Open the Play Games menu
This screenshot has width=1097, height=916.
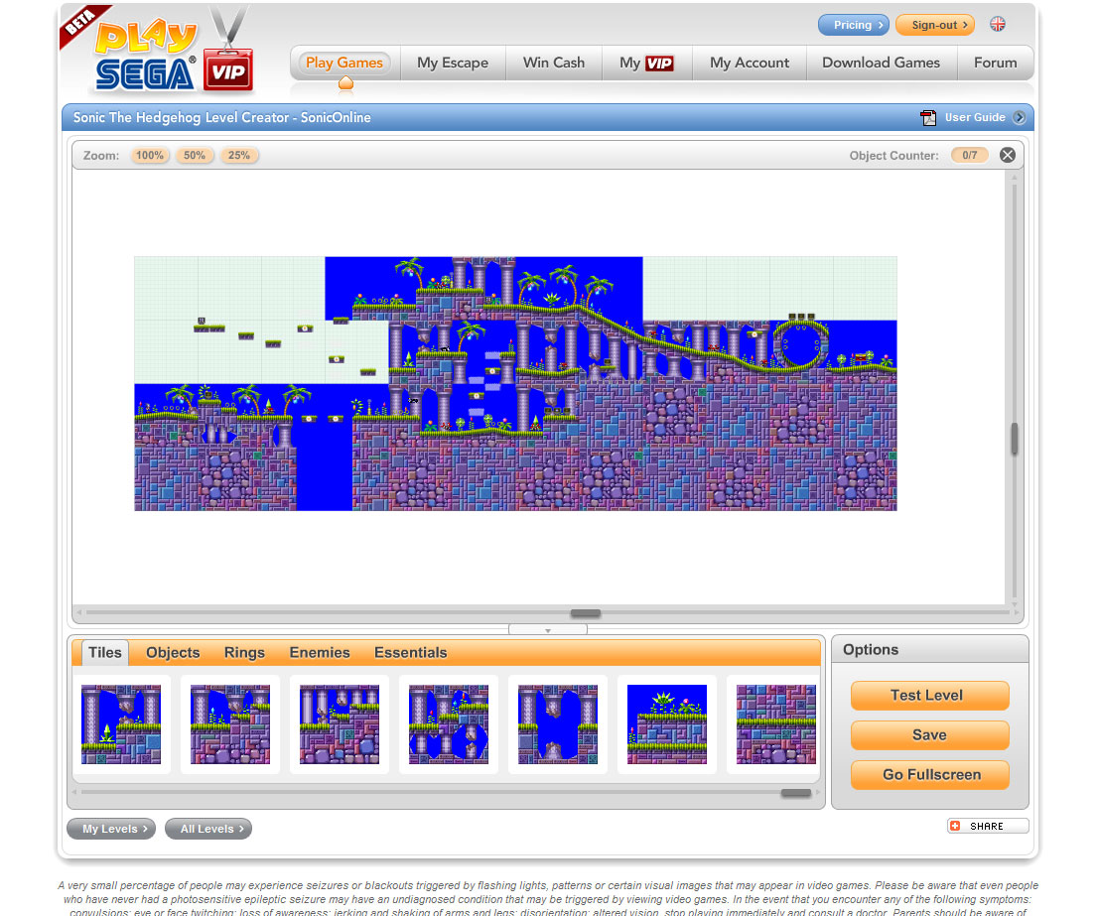point(344,63)
